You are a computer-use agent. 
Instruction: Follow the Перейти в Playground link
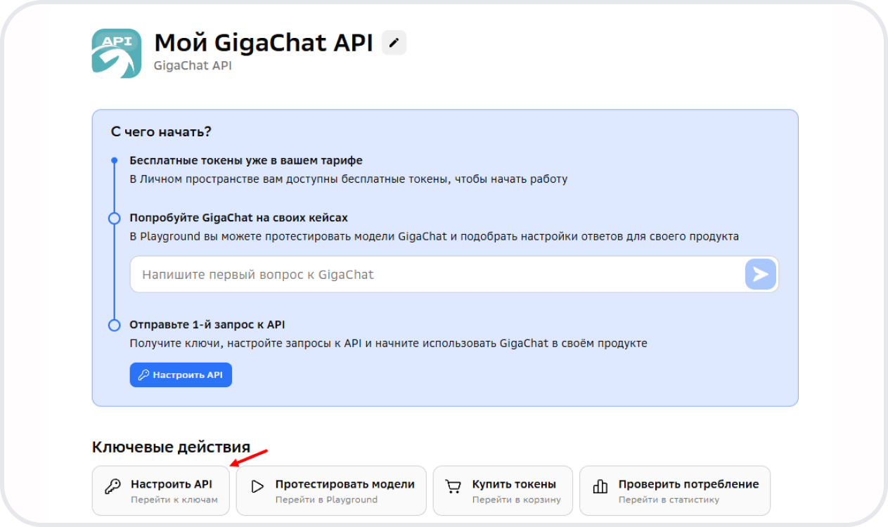[326, 500]
